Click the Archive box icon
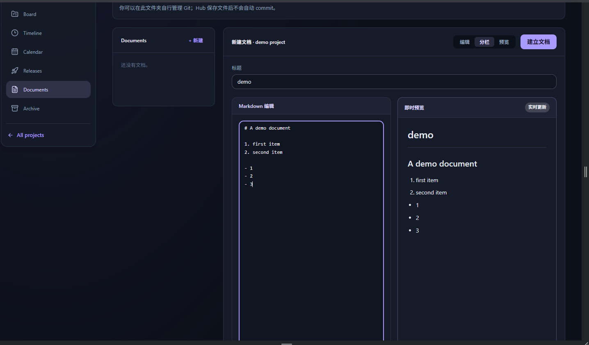 point(15,108)
